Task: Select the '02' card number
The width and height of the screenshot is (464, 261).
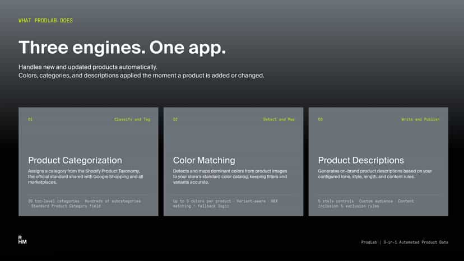Action: click(175, 119)
